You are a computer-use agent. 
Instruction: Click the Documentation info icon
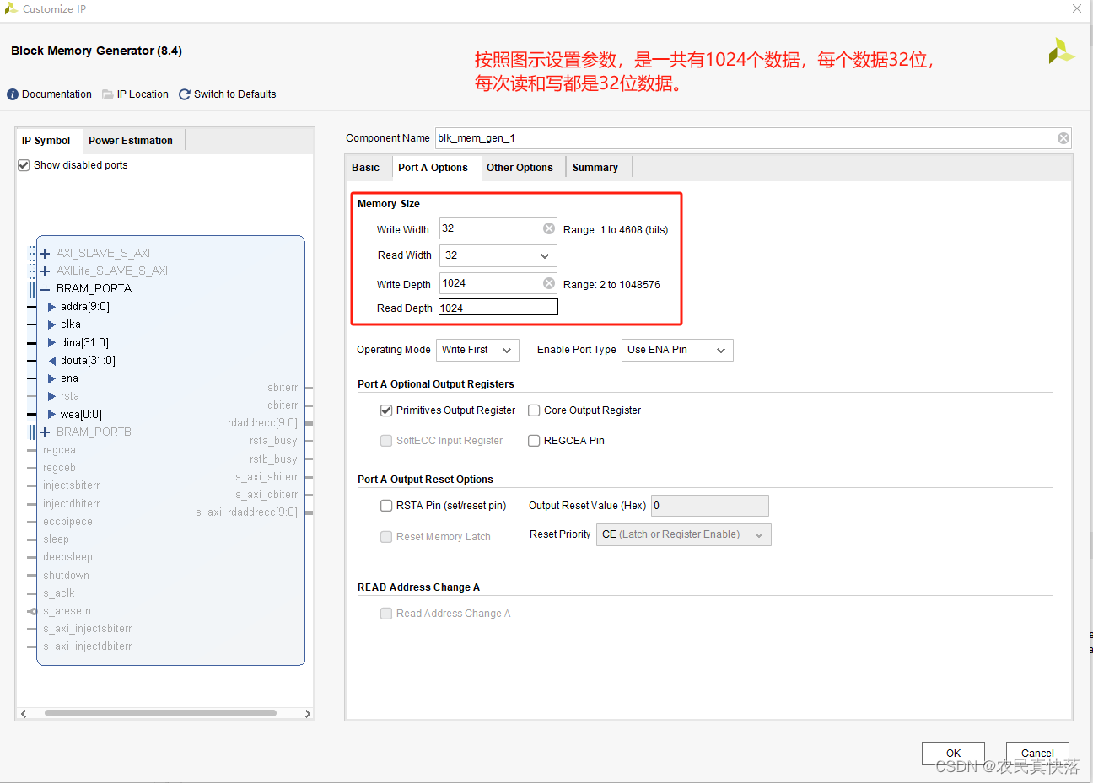pyautogui.click(x=13, y=94)
